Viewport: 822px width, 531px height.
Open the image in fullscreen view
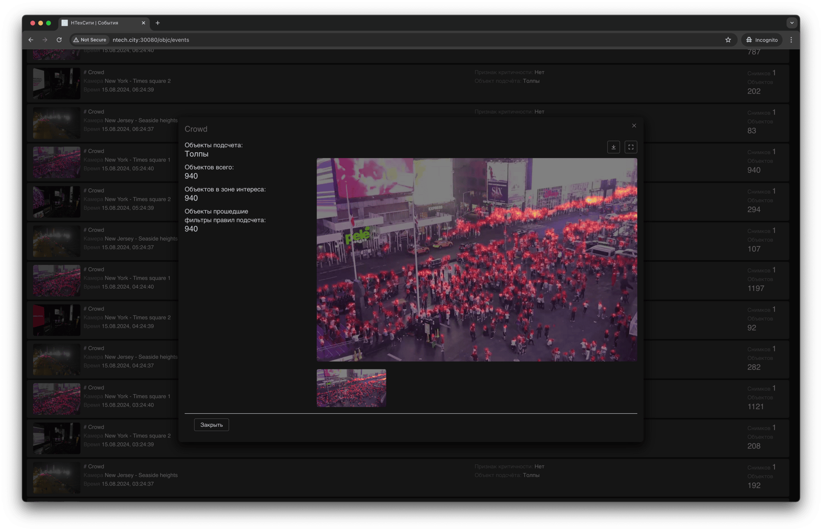click(630, 147)
